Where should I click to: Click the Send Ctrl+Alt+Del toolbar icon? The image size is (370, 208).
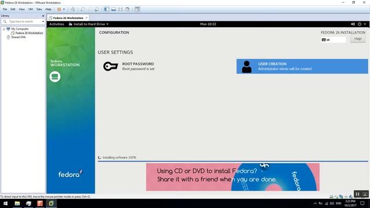pos(73,9)
